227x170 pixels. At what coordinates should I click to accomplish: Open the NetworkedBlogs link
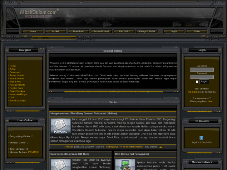(18, 94)
